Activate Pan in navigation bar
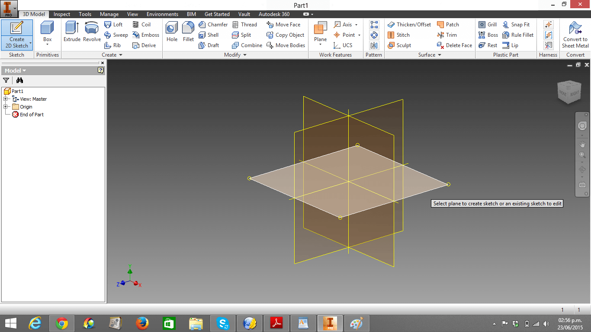The height and width of the screenshot is (332, 591). coord(582,144)
